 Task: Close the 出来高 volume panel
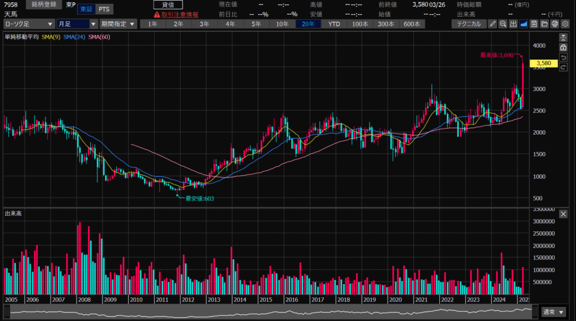point(563,214)
